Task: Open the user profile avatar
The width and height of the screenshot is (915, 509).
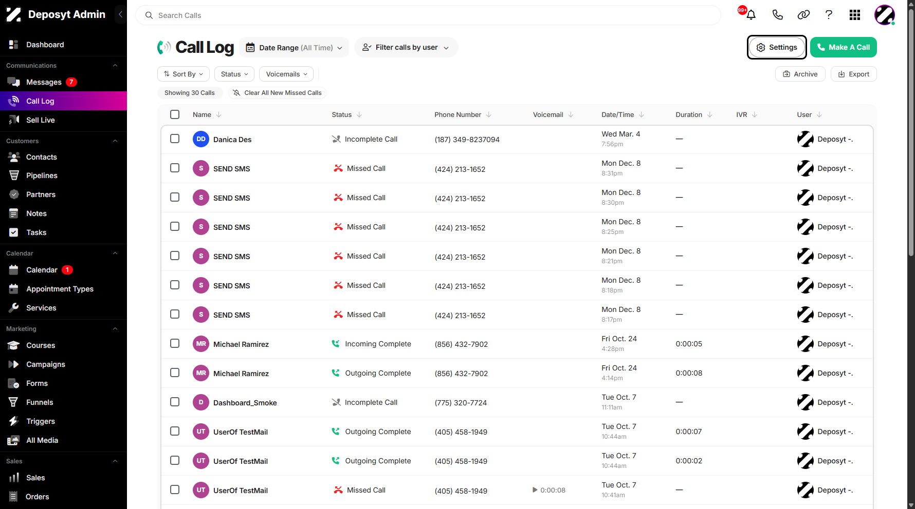Action: pos(884,15)
